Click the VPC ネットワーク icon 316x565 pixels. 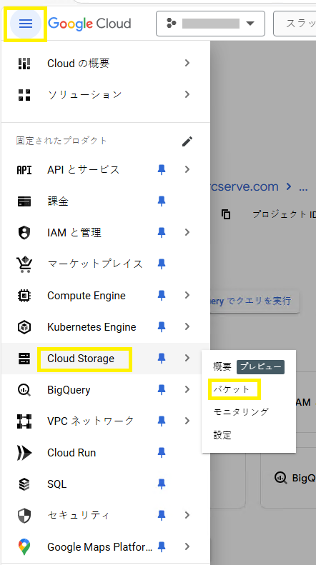24,421
